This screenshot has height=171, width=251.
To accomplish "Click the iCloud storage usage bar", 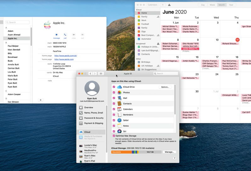I will point(136,152).
